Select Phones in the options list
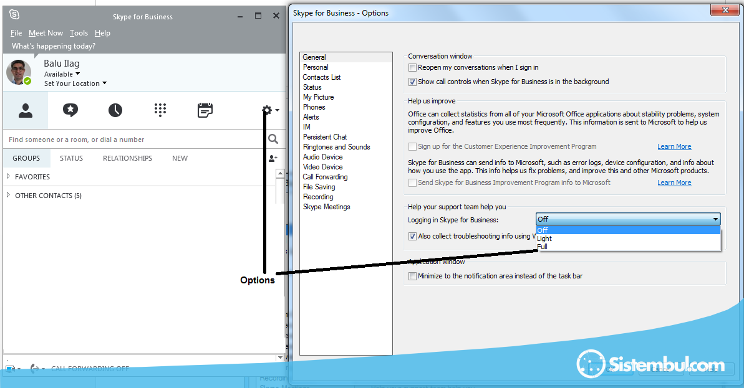The image size is (744, 388). [x=346, y=107]
